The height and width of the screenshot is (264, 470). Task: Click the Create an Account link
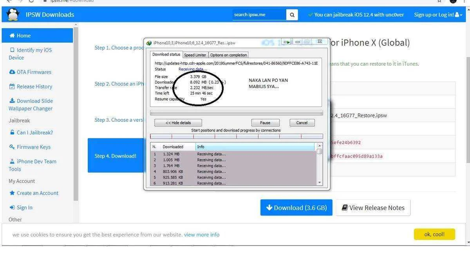tap(38, 193)
